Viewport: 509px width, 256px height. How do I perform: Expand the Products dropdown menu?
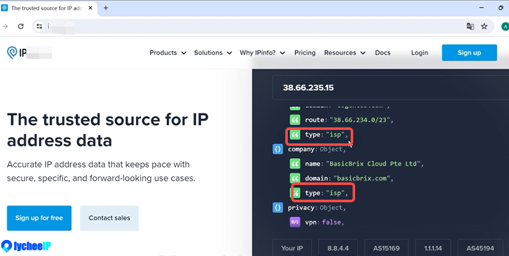click(168, 52)
